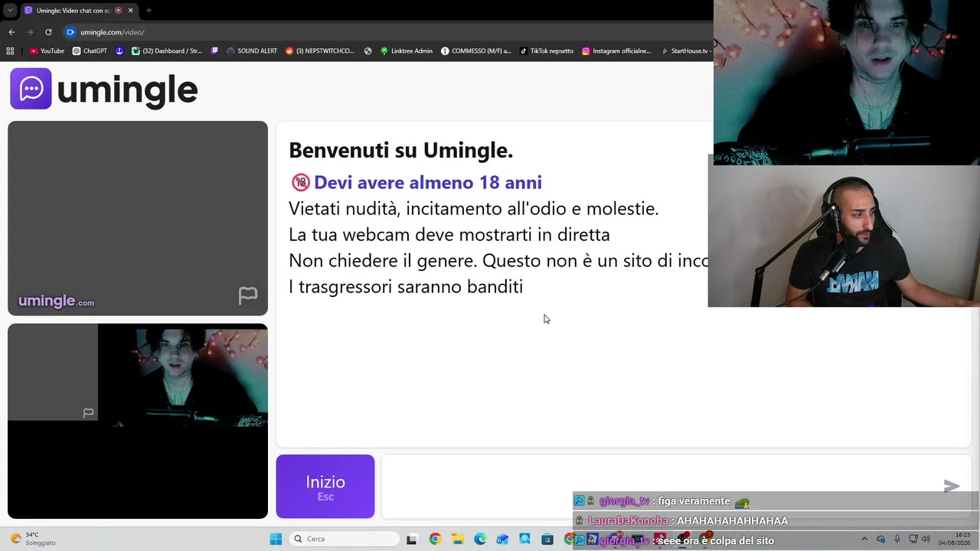Open the StartHouse.tv bookmark
This screenshot has width=980, height=551.
tap(685, 51)
